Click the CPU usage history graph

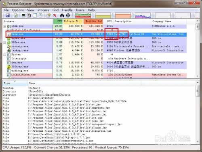[83, 15]
